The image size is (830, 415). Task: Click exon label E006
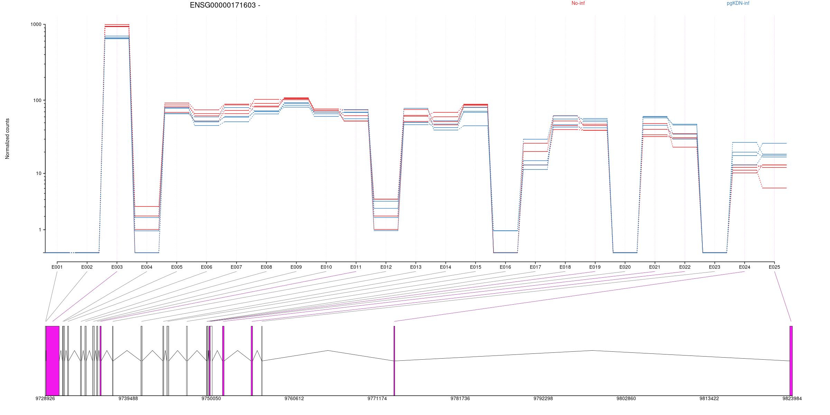[x=206, y=267]
